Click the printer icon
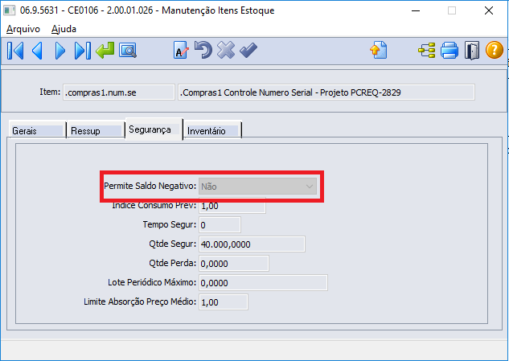Image resolution: width=509 pixels, height=361 pixels. click(449, 51)
